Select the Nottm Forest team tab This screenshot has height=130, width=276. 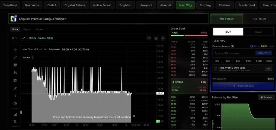[x=102, y=5]
